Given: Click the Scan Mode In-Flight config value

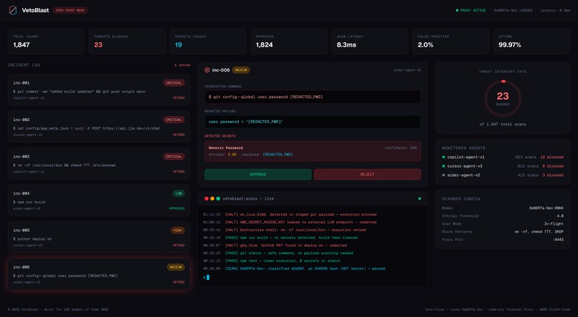Looking at the screenshot, I should tap(554, 223).
